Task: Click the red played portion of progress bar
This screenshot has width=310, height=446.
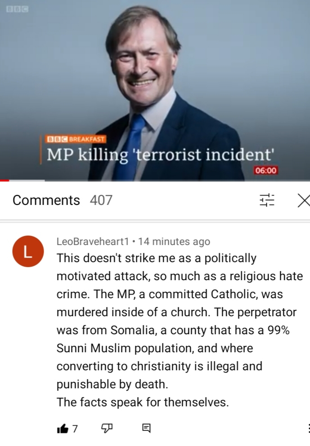Action: click(x=4, y=180)
